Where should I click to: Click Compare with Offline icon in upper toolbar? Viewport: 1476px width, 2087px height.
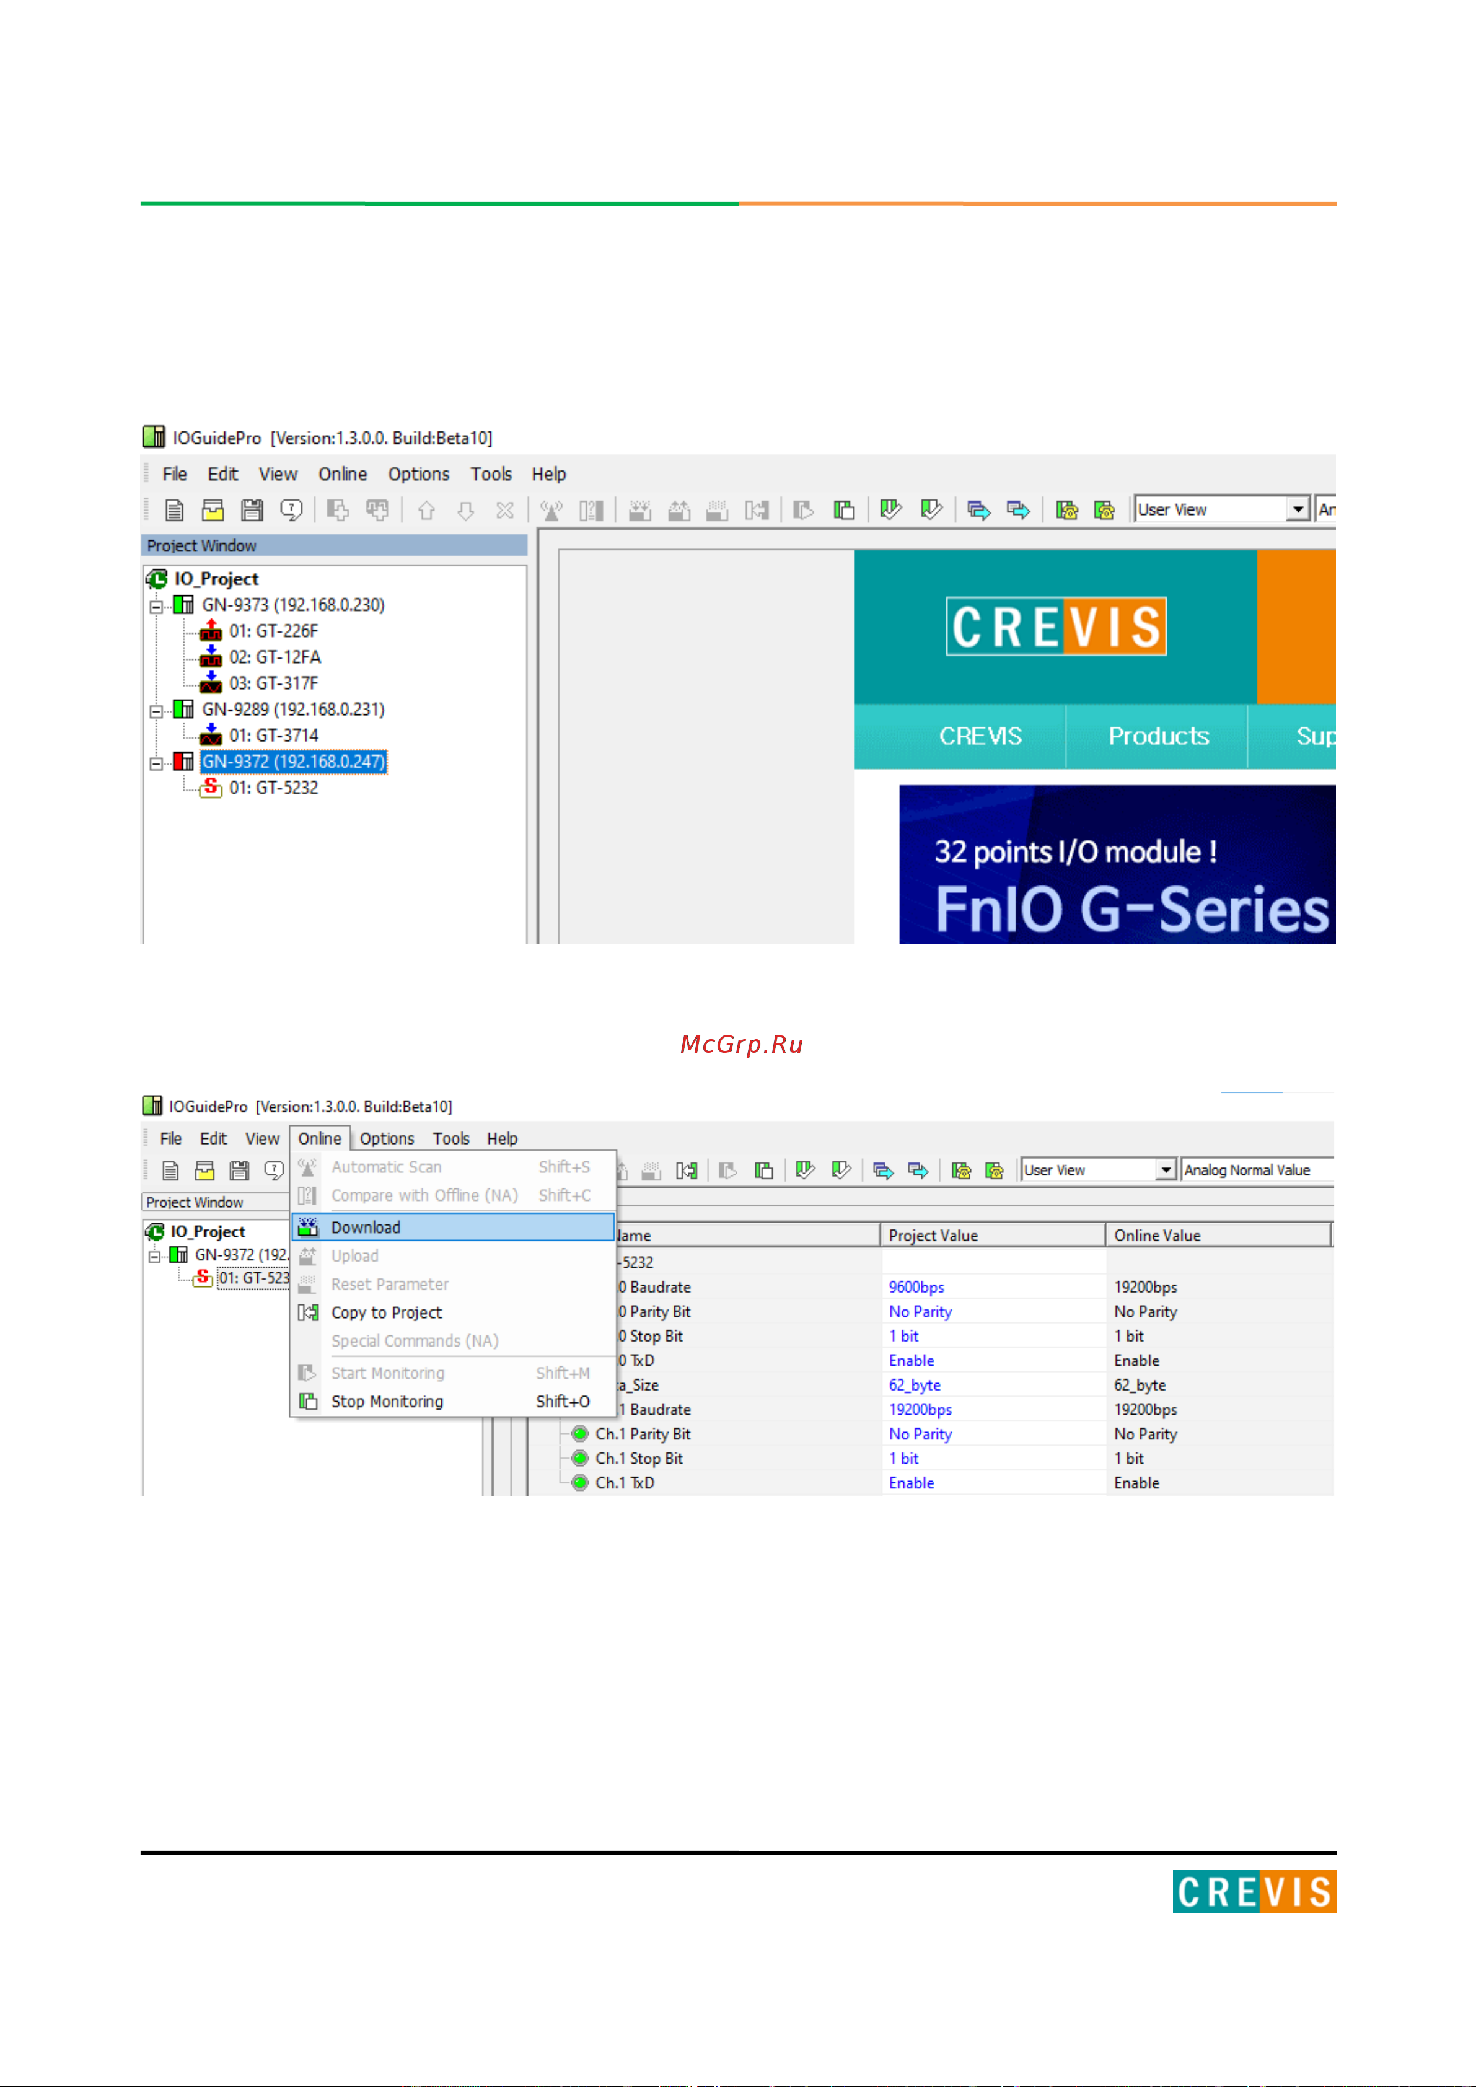[591, 511]
